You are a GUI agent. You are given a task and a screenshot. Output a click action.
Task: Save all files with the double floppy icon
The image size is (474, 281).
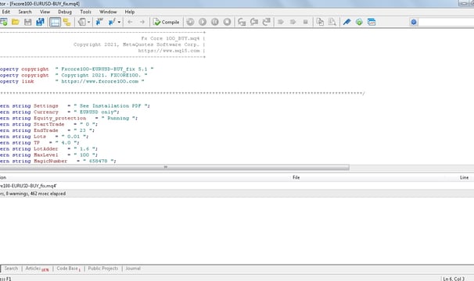click(40, 22)
